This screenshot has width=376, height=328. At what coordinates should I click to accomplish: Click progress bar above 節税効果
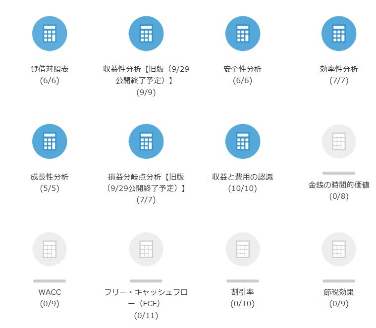[x=339, y=281]
